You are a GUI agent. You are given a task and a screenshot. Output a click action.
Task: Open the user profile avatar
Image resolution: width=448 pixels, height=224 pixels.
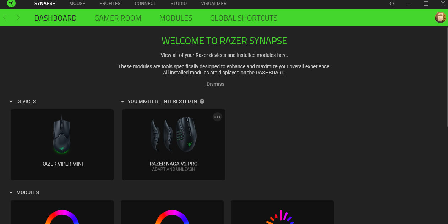(x=441, y=17)
